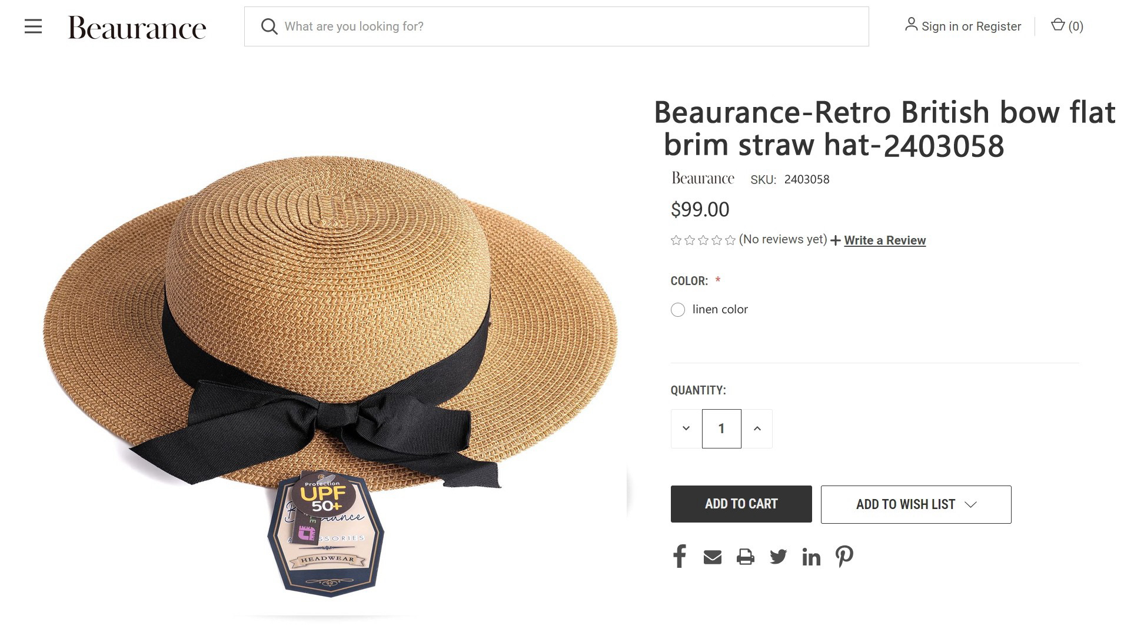Open the hamburger navigation menu

[x=33, y=26]
